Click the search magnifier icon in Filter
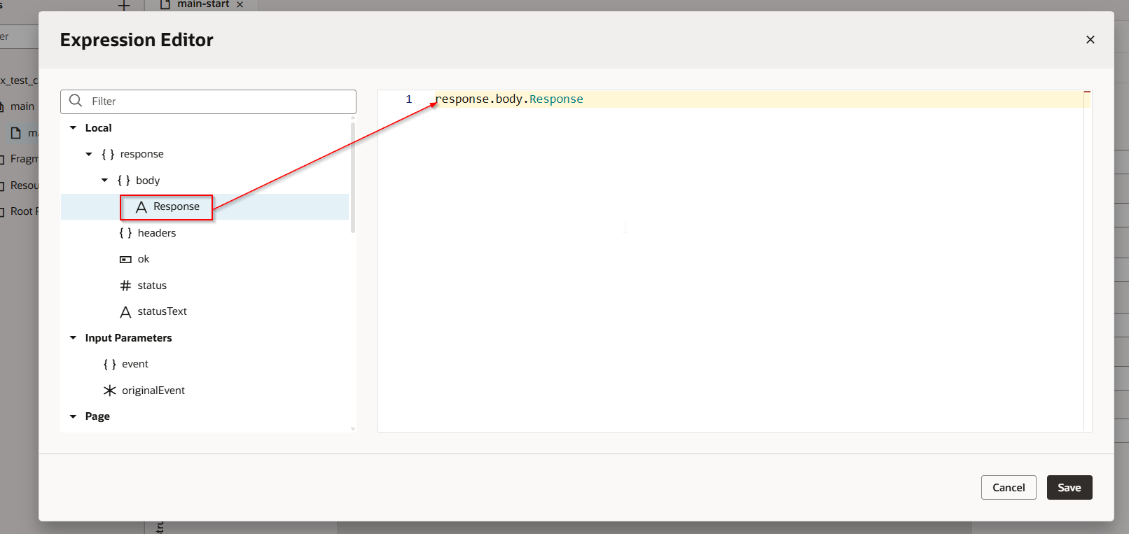 (76, 101)
